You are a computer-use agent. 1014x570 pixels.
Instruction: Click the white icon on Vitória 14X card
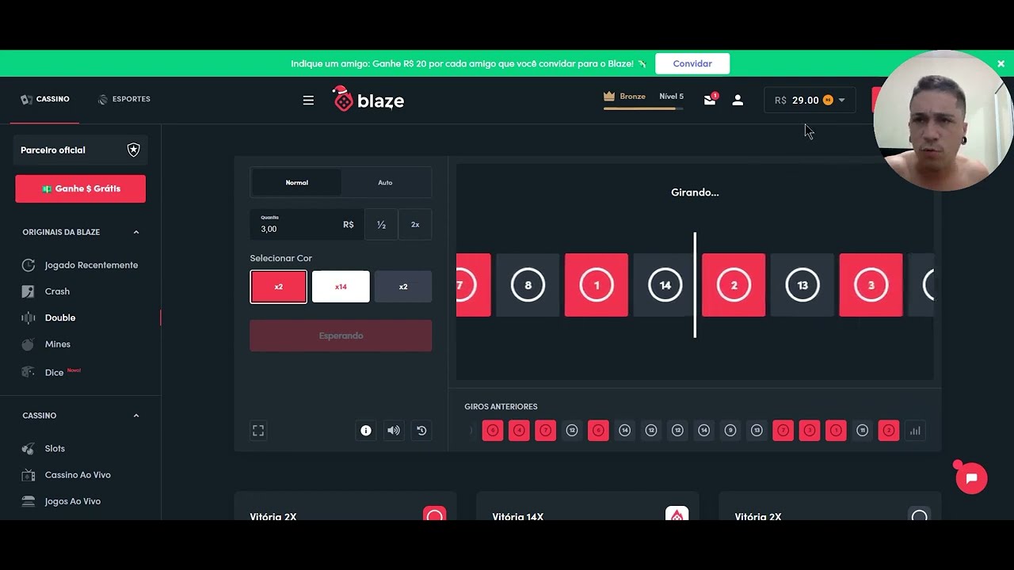tap(677, 514)
